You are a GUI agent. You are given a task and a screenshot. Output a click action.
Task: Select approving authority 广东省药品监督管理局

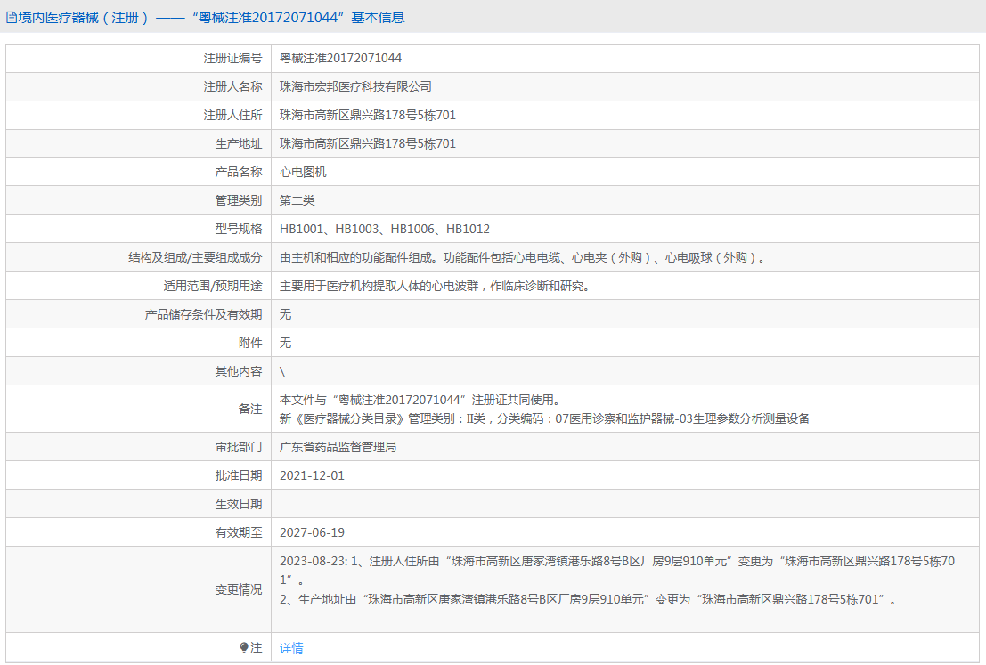point(338,448)
